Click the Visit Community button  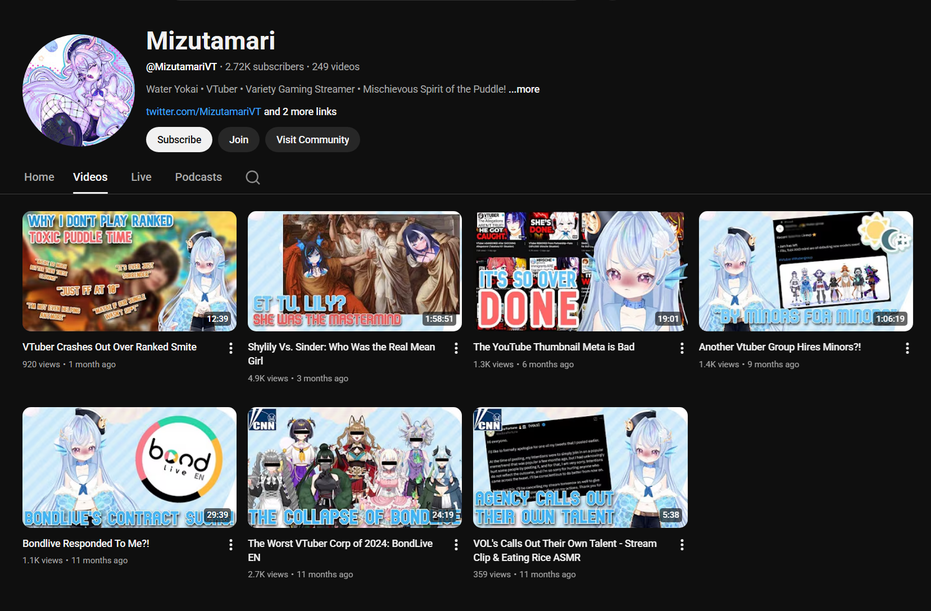tap(312, 140)
